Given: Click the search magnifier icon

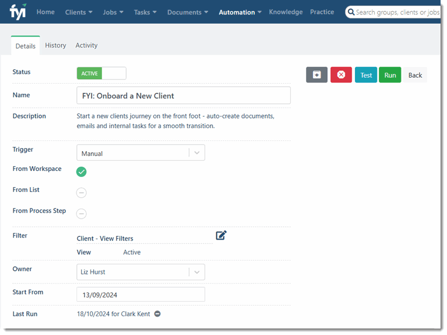Looking at the screenshot, I should 351,12.
